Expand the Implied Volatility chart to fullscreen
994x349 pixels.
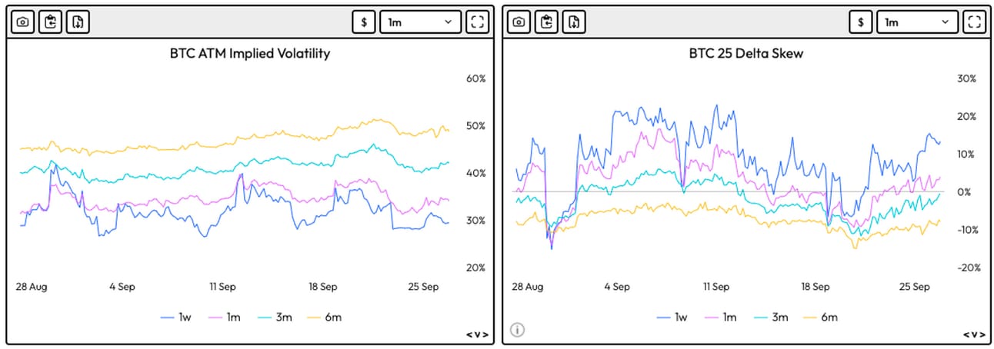[477, 22]
